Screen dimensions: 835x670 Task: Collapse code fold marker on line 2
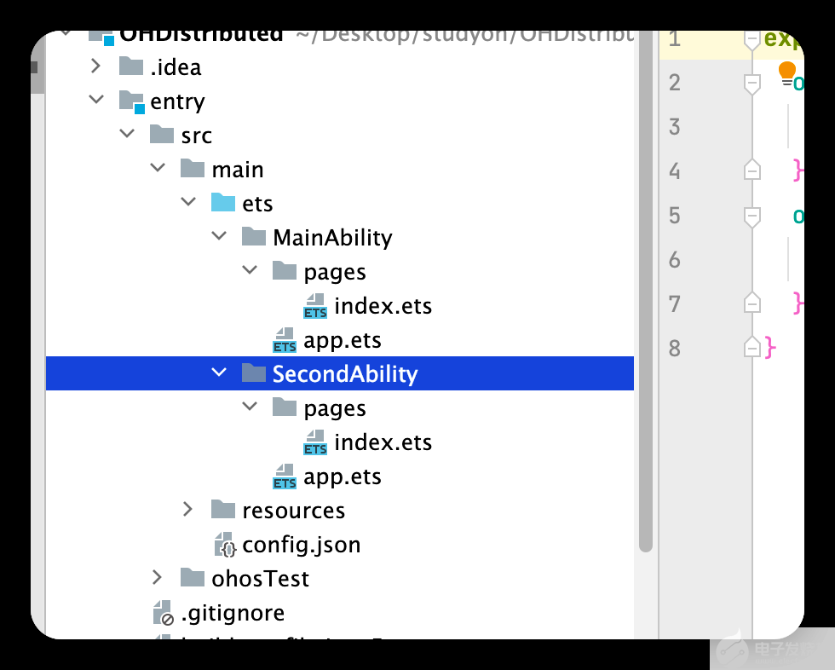point(751,83)
